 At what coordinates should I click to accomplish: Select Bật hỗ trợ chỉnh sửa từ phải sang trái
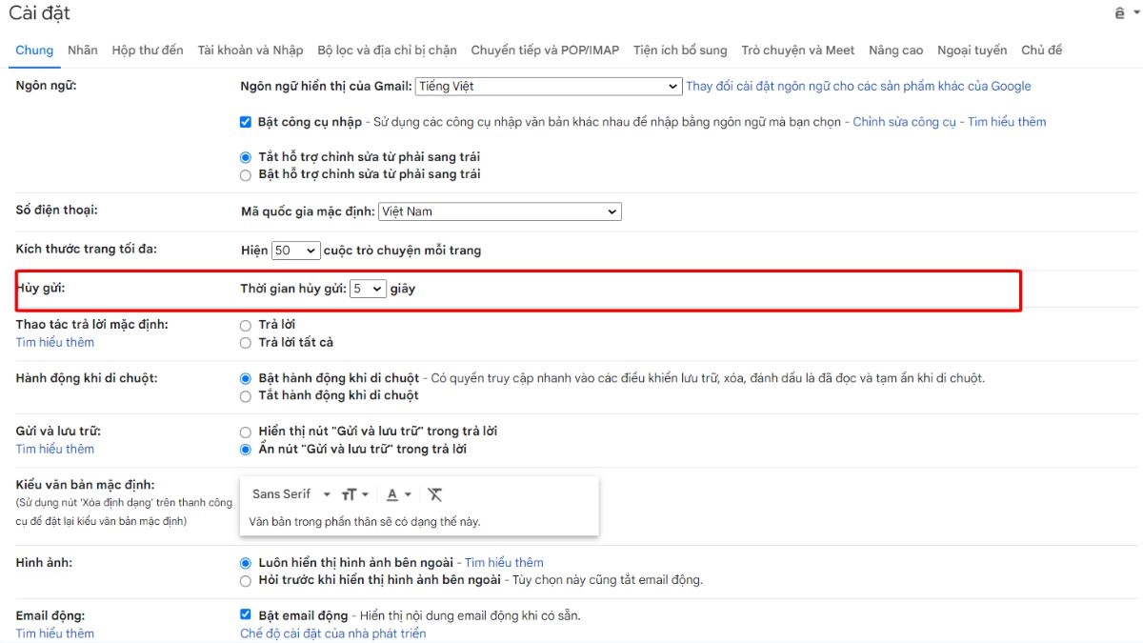click(246, 175)
